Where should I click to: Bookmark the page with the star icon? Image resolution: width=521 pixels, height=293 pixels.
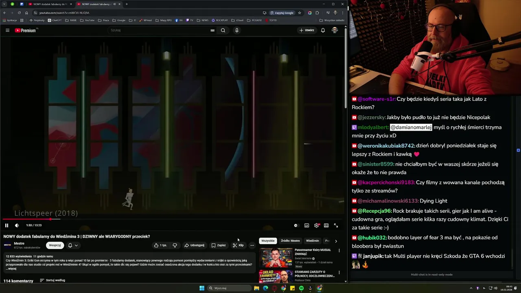pos(300,13)
